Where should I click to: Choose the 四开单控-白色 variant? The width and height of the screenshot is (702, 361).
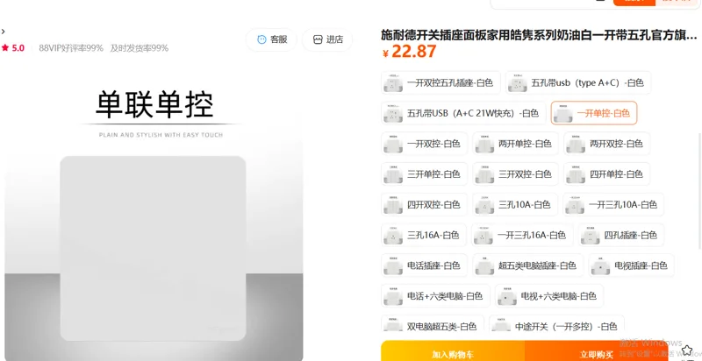pyautogui.click(x=606, y=173)
